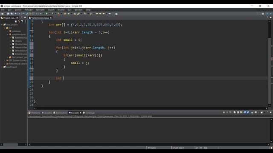This screenshot has width=273, height=153.
Task: Open the Help menu
Action: point(88,10)
